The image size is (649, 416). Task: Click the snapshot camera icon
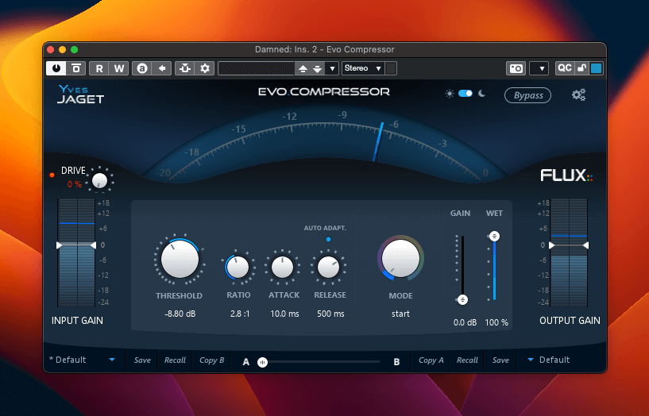[516, 68]
